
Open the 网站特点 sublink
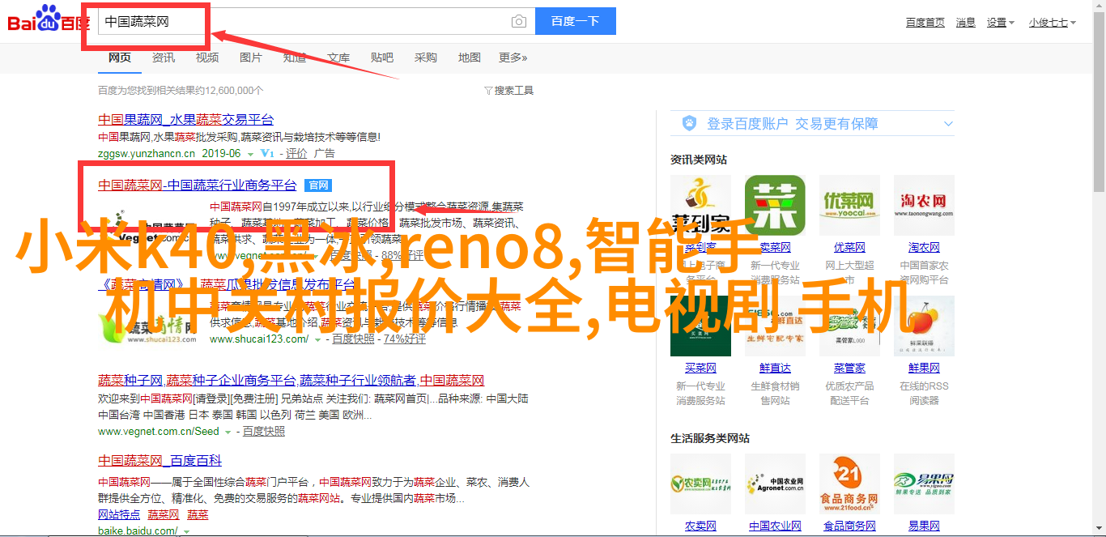(x=119, y=514)
